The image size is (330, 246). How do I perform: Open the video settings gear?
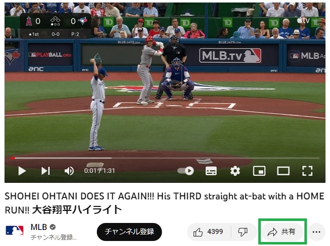pyautogui.click(x=235, y=171)
